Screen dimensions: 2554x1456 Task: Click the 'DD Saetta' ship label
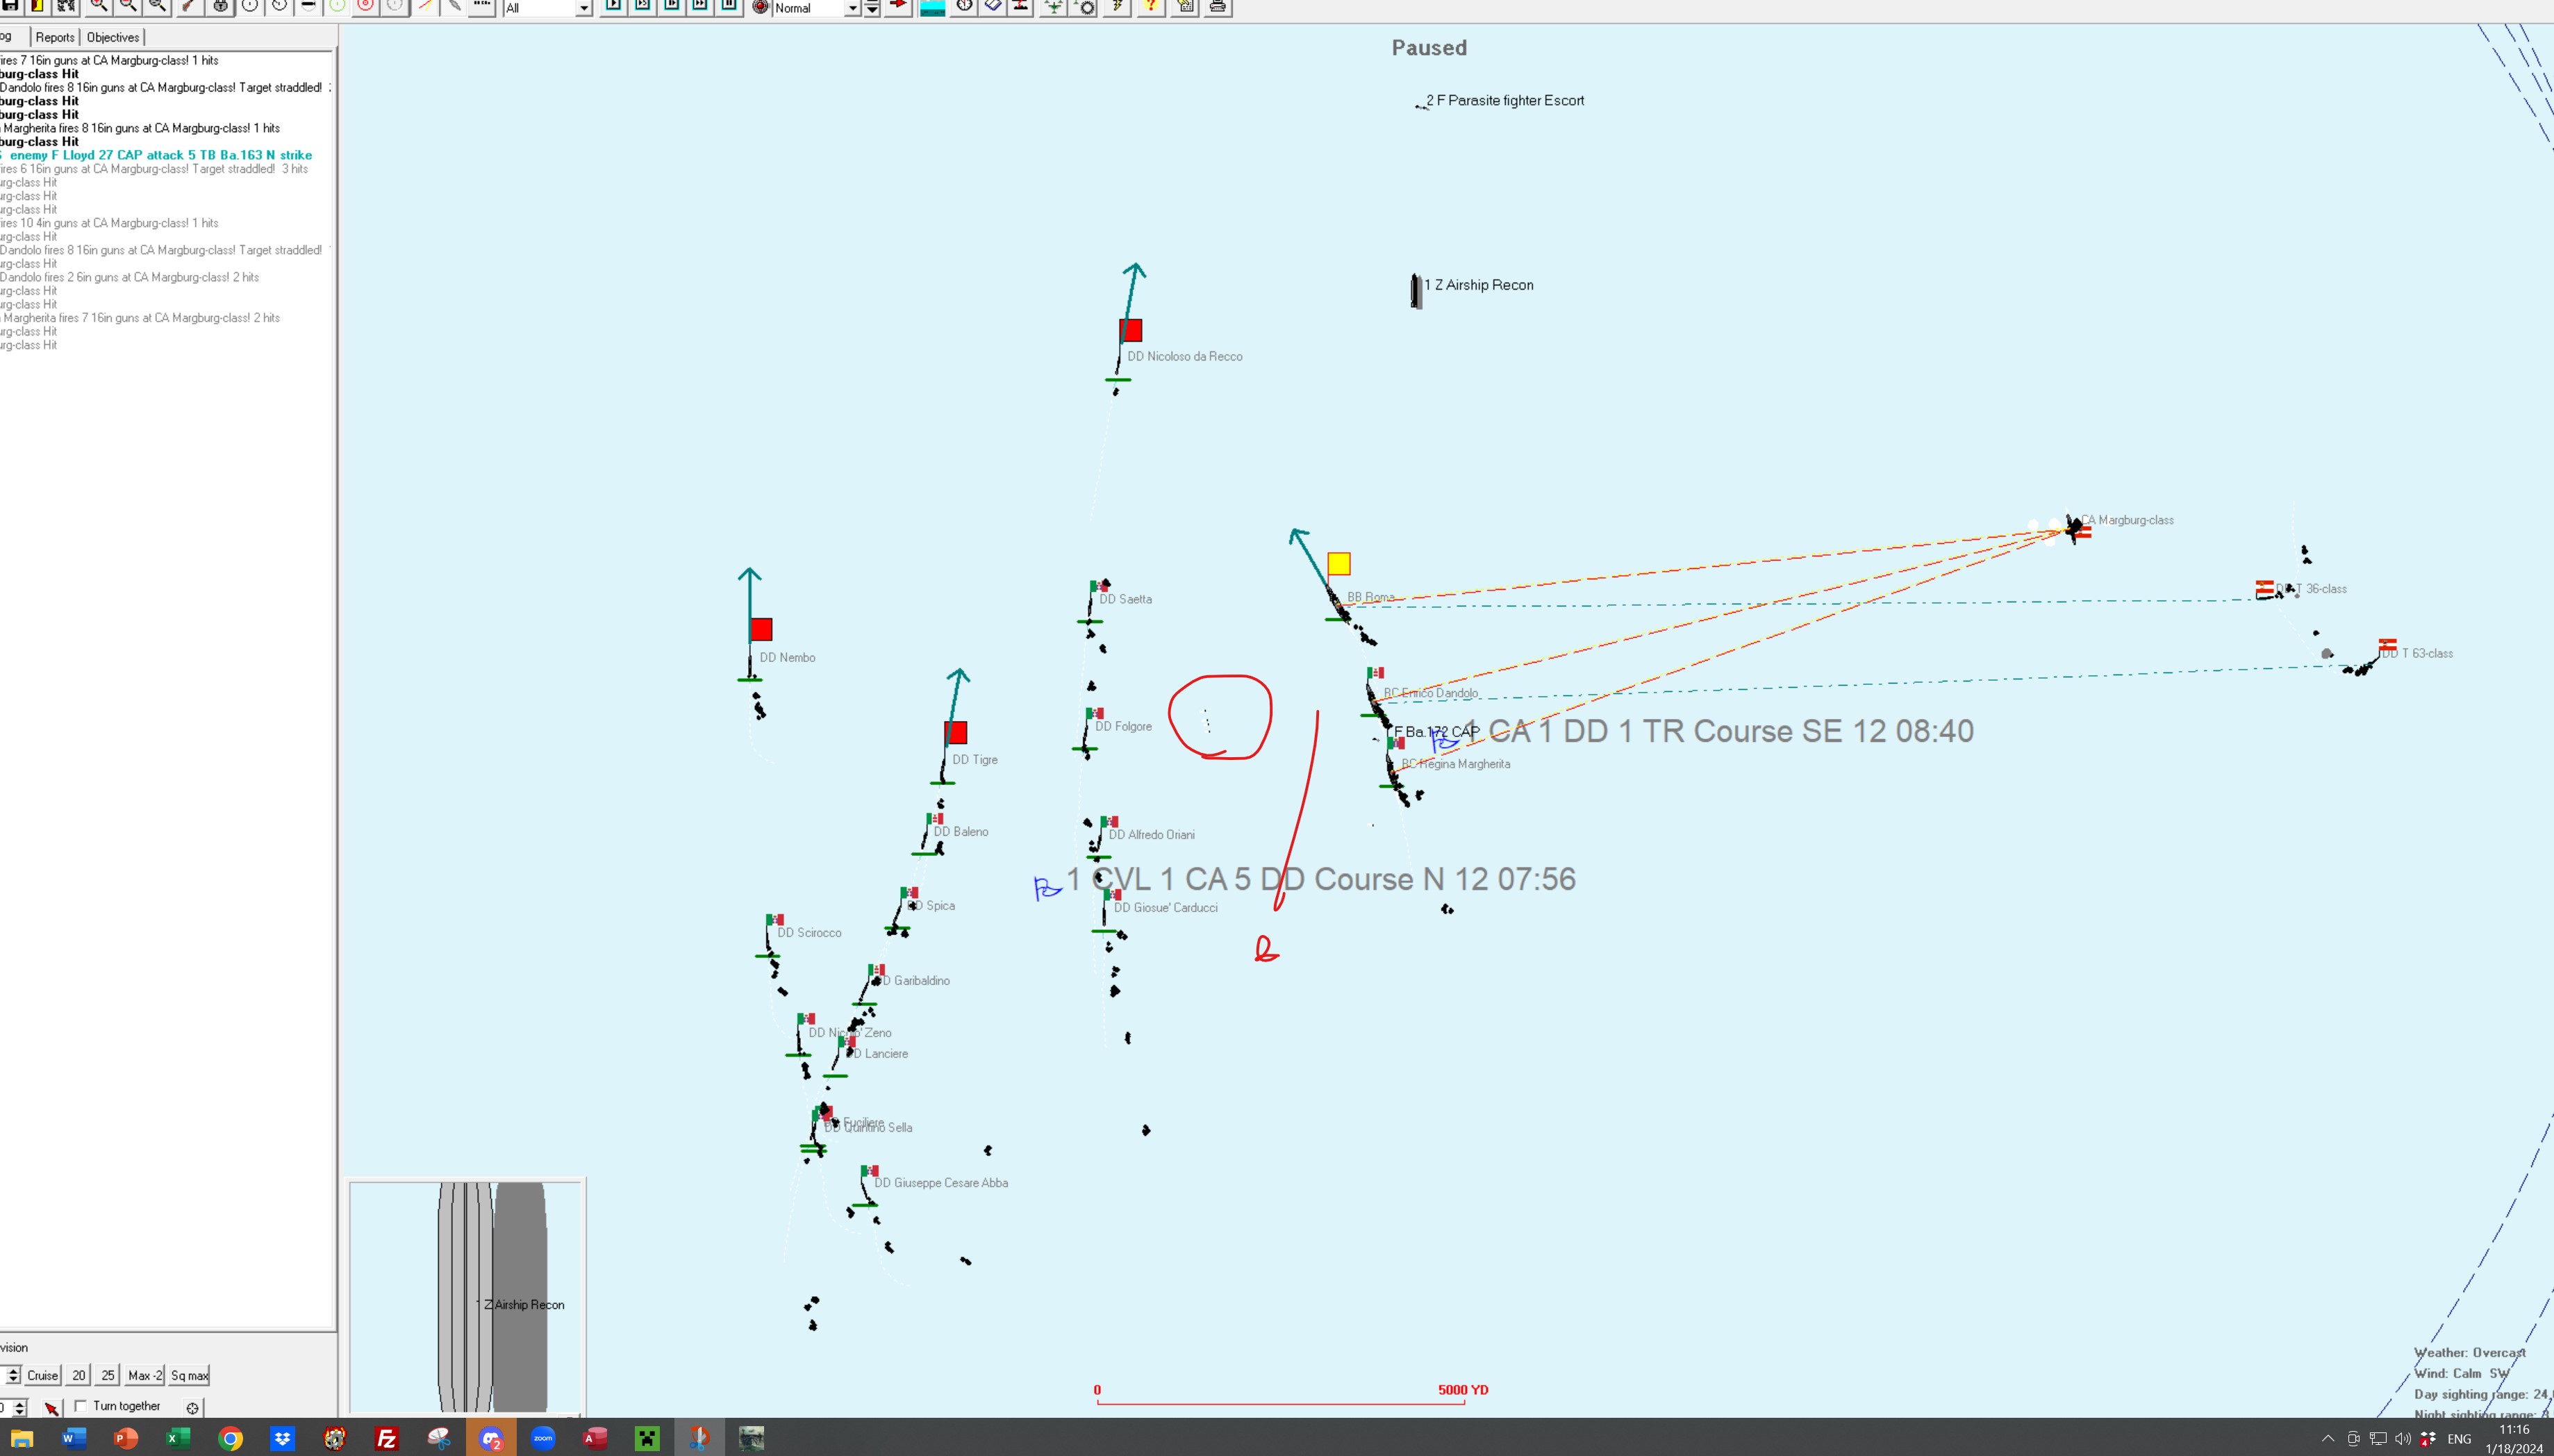(x=1125, y=599)
